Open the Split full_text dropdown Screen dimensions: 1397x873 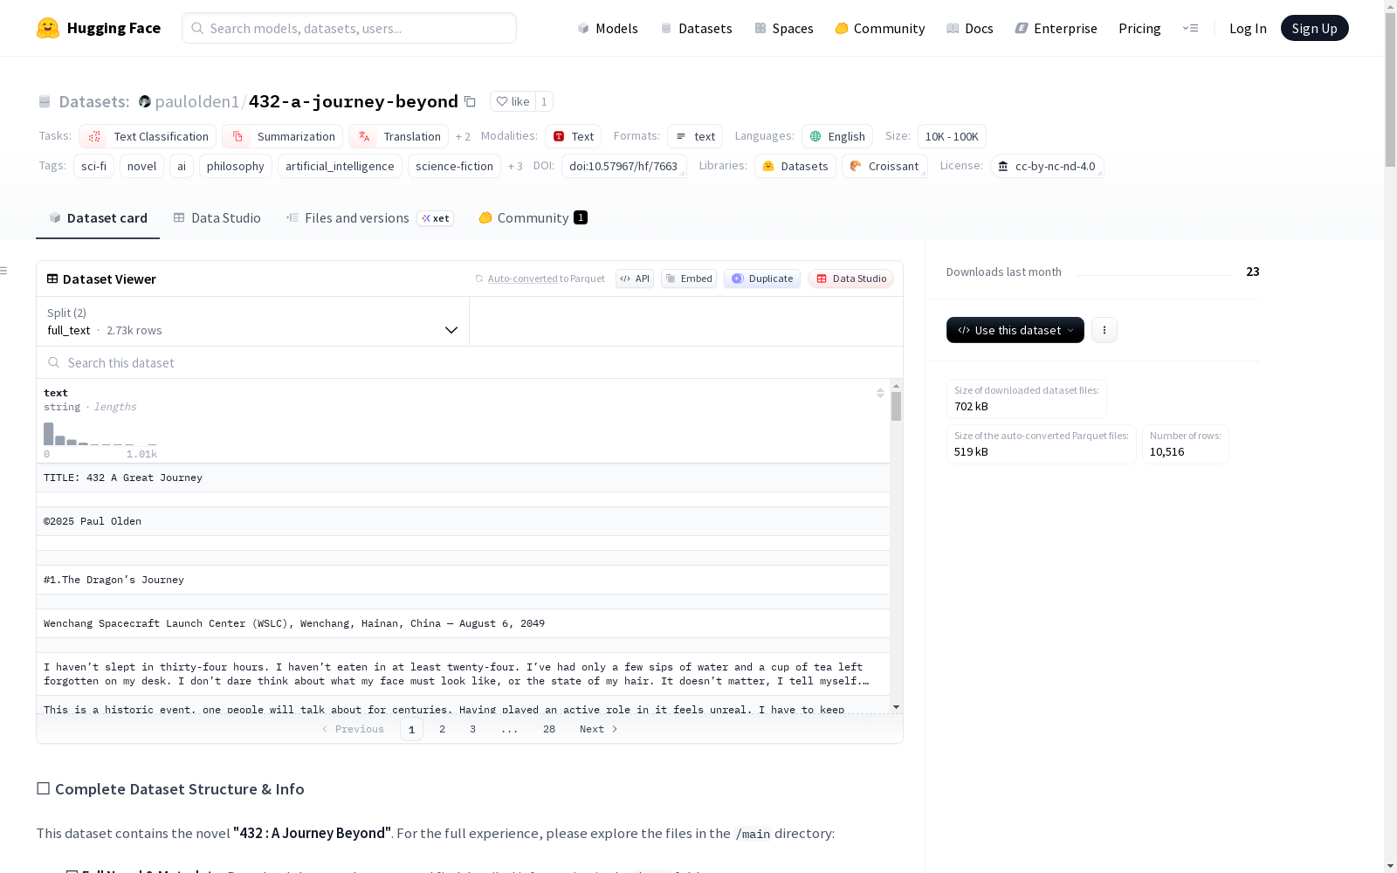point(252,321)
